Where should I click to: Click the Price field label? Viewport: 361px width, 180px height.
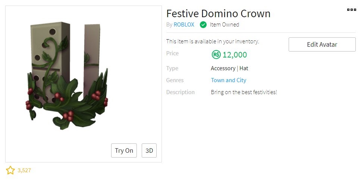172,53
